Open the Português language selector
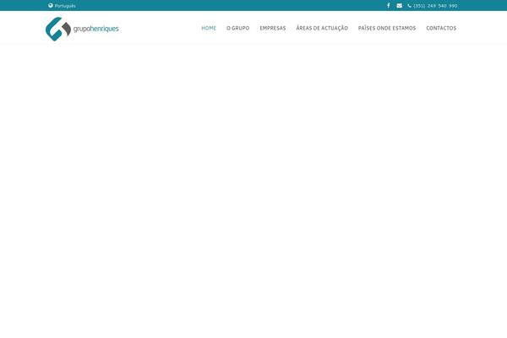Viewport: 507px width, 338px height. coord(62,6)
